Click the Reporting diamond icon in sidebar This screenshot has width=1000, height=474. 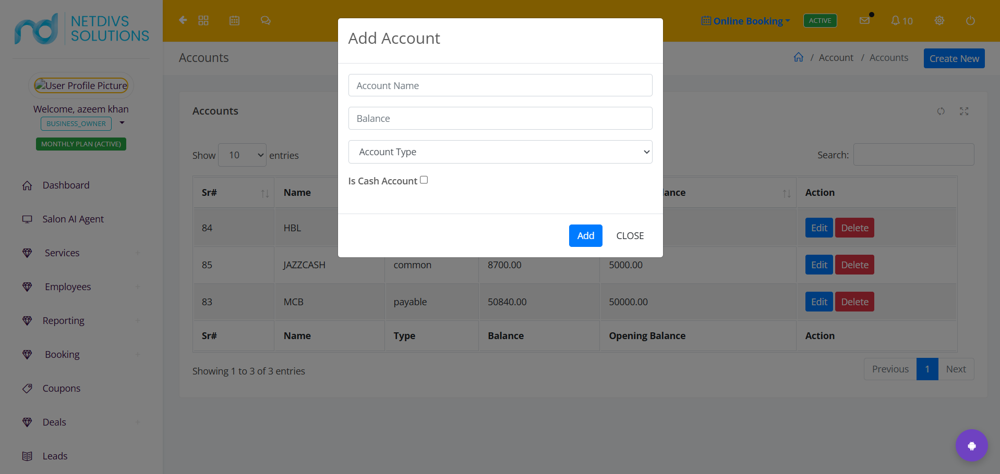tap(27, 321)
